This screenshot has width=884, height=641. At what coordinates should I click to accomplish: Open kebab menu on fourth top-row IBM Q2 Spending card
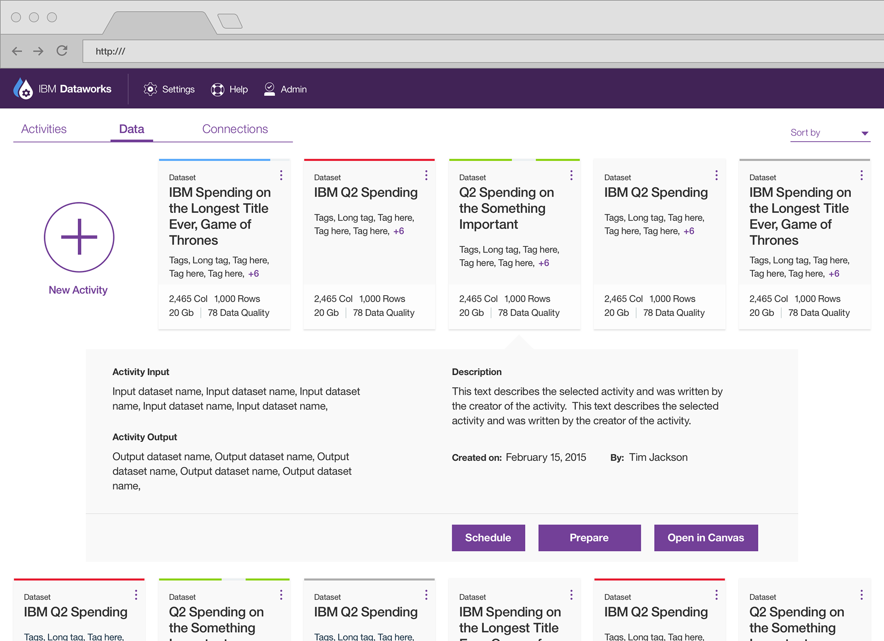(716, 175)
